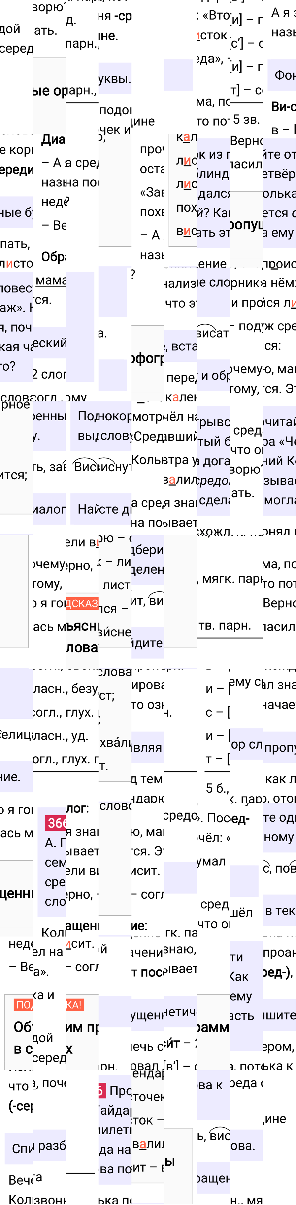Viewport: 296px width, 1205px height.
Task: Click the text 'ласн., безу'
Action: [65, 688]
